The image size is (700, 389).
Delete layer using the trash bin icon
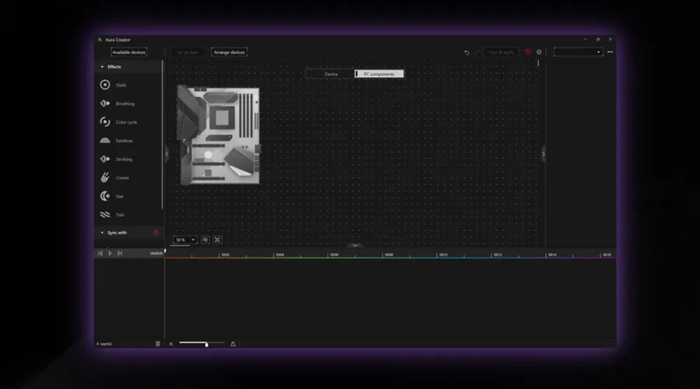(x=158, y=344)
